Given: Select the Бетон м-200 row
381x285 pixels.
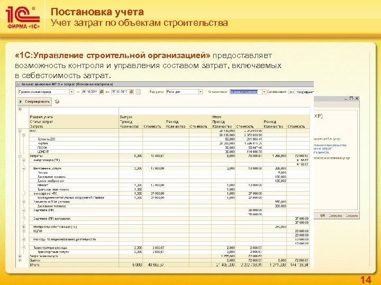Looking at the screenshot, I should pyautogui.click(x=169, y=139).
